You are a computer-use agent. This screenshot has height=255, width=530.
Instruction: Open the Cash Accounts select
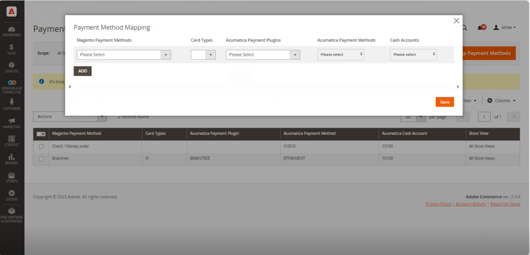click(x=413, y=54)
